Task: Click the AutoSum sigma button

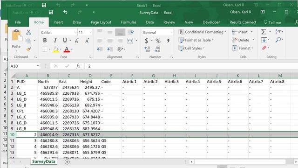Action: pyautogui.click(x=264, y=32)
